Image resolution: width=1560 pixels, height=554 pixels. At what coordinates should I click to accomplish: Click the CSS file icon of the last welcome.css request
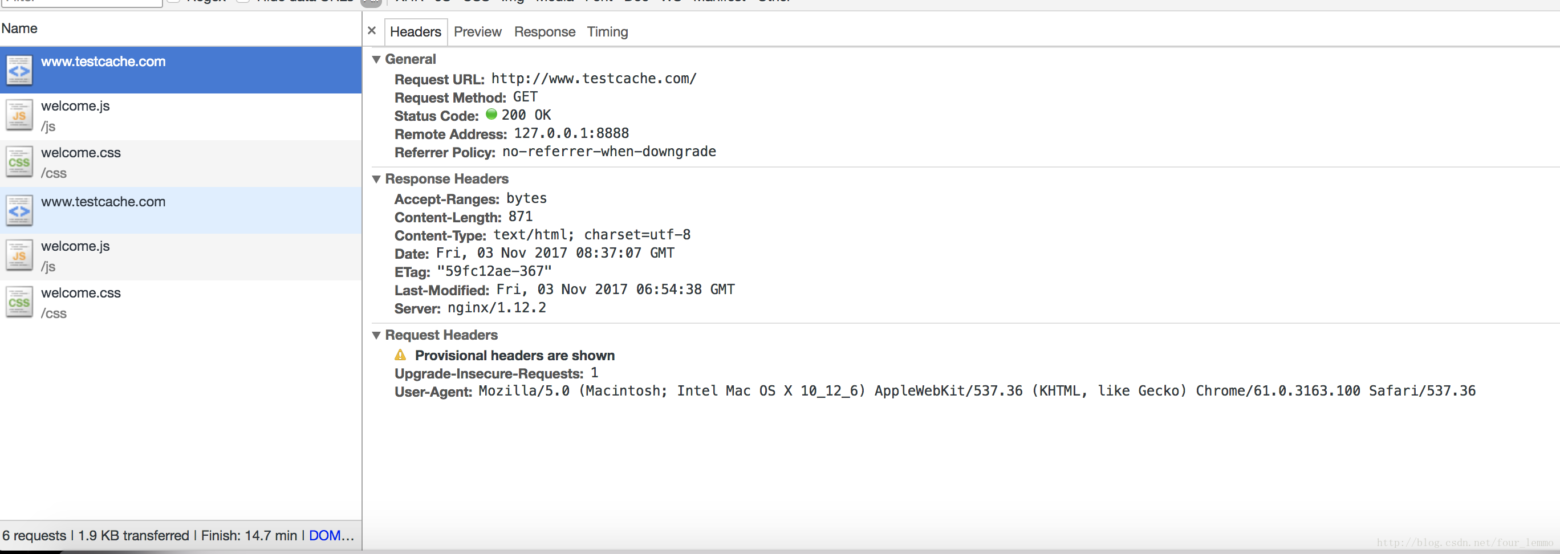[x=19, y=302]
